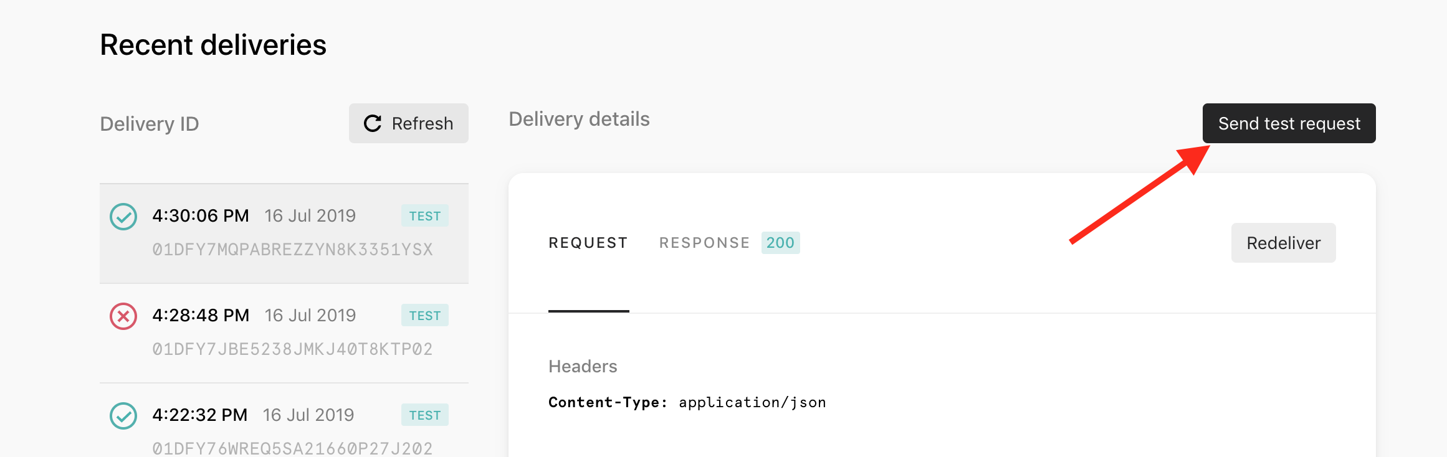Click the 4:28:48 PM timestamp
The image size is (1447, 457).
pos(201,316)
